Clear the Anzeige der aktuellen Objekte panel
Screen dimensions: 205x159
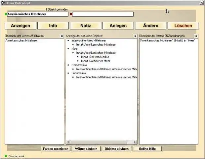tap(135, 36)
